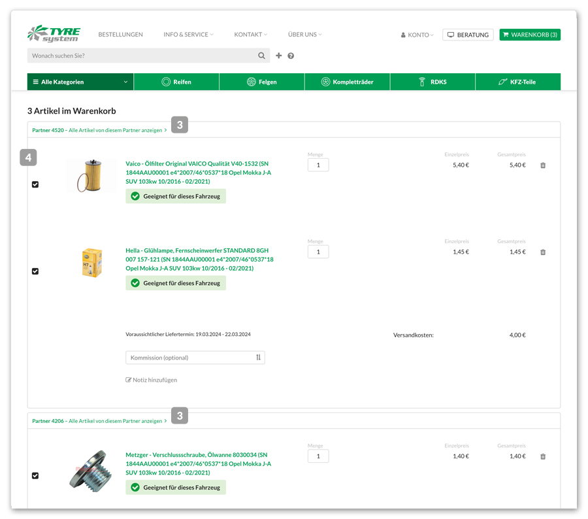Open the Warenkorb (3) cart button
The image size is (588, 519).
pos(530,35)
